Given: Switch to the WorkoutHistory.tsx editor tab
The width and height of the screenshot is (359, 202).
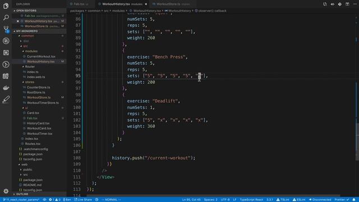Looking at the screenshot, I should (x=122, y=4).
